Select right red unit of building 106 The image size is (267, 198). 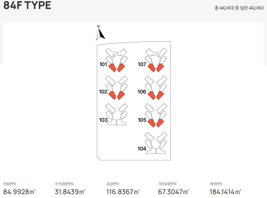[x=160, y=95]
